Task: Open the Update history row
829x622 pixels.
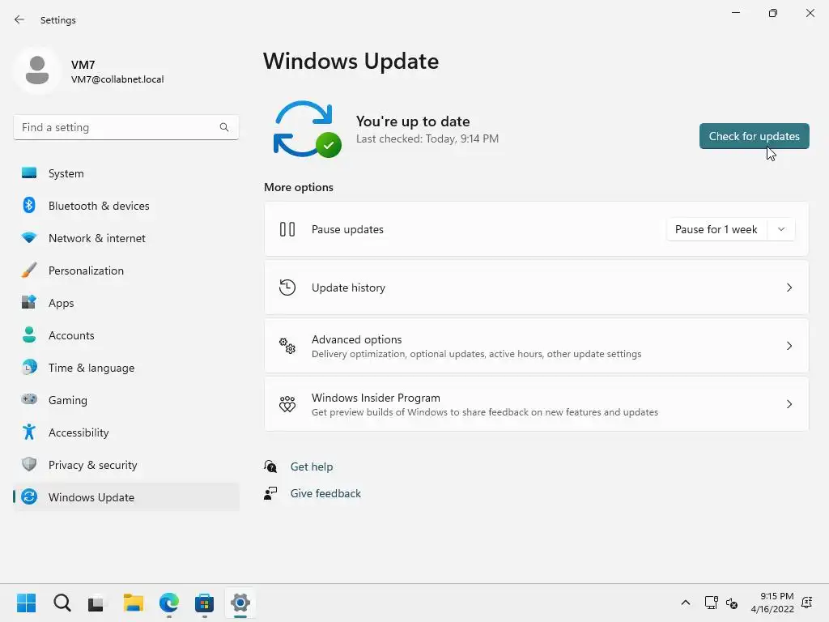Action: (536, 288)
